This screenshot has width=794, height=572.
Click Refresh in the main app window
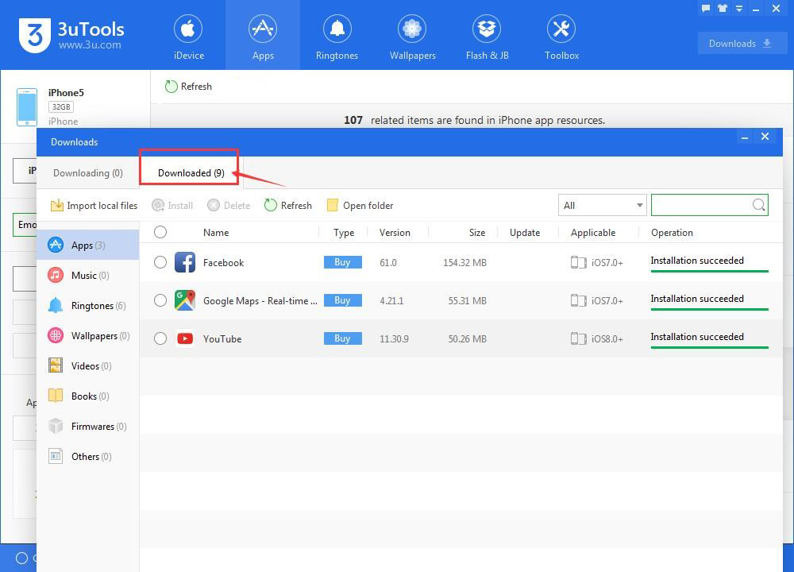(188, 87)
